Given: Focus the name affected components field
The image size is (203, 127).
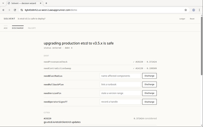Looking at the screenshot, I should coord(120,76).
